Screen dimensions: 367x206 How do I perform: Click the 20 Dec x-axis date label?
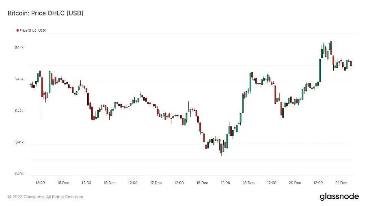point(295,183)
